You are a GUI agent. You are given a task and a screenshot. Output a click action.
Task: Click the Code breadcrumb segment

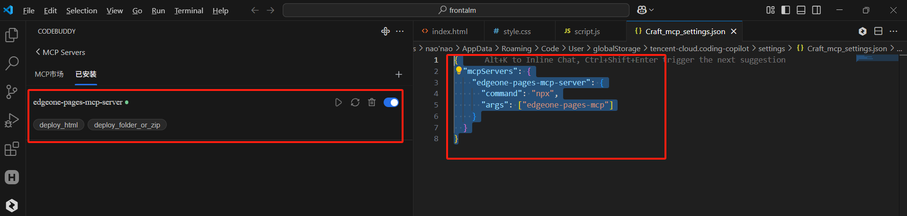(x=550, y=48)
